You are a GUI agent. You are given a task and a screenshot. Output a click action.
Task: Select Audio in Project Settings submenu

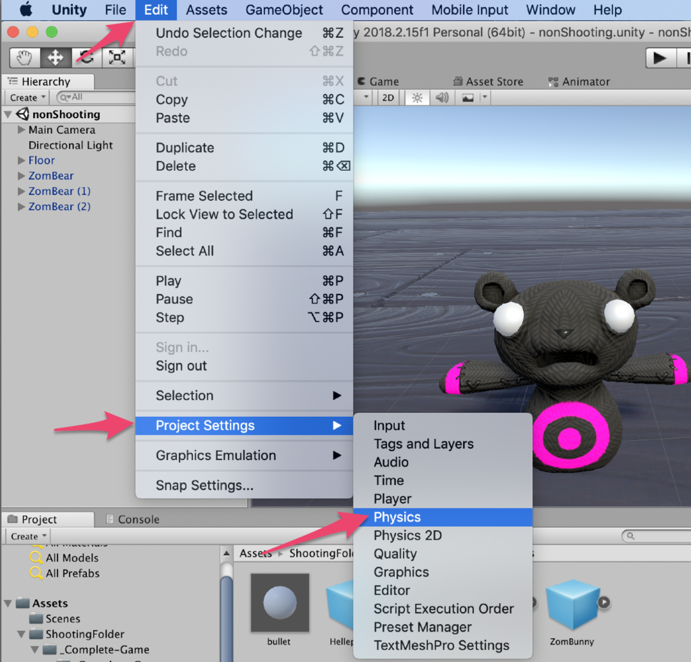point(443,462)
